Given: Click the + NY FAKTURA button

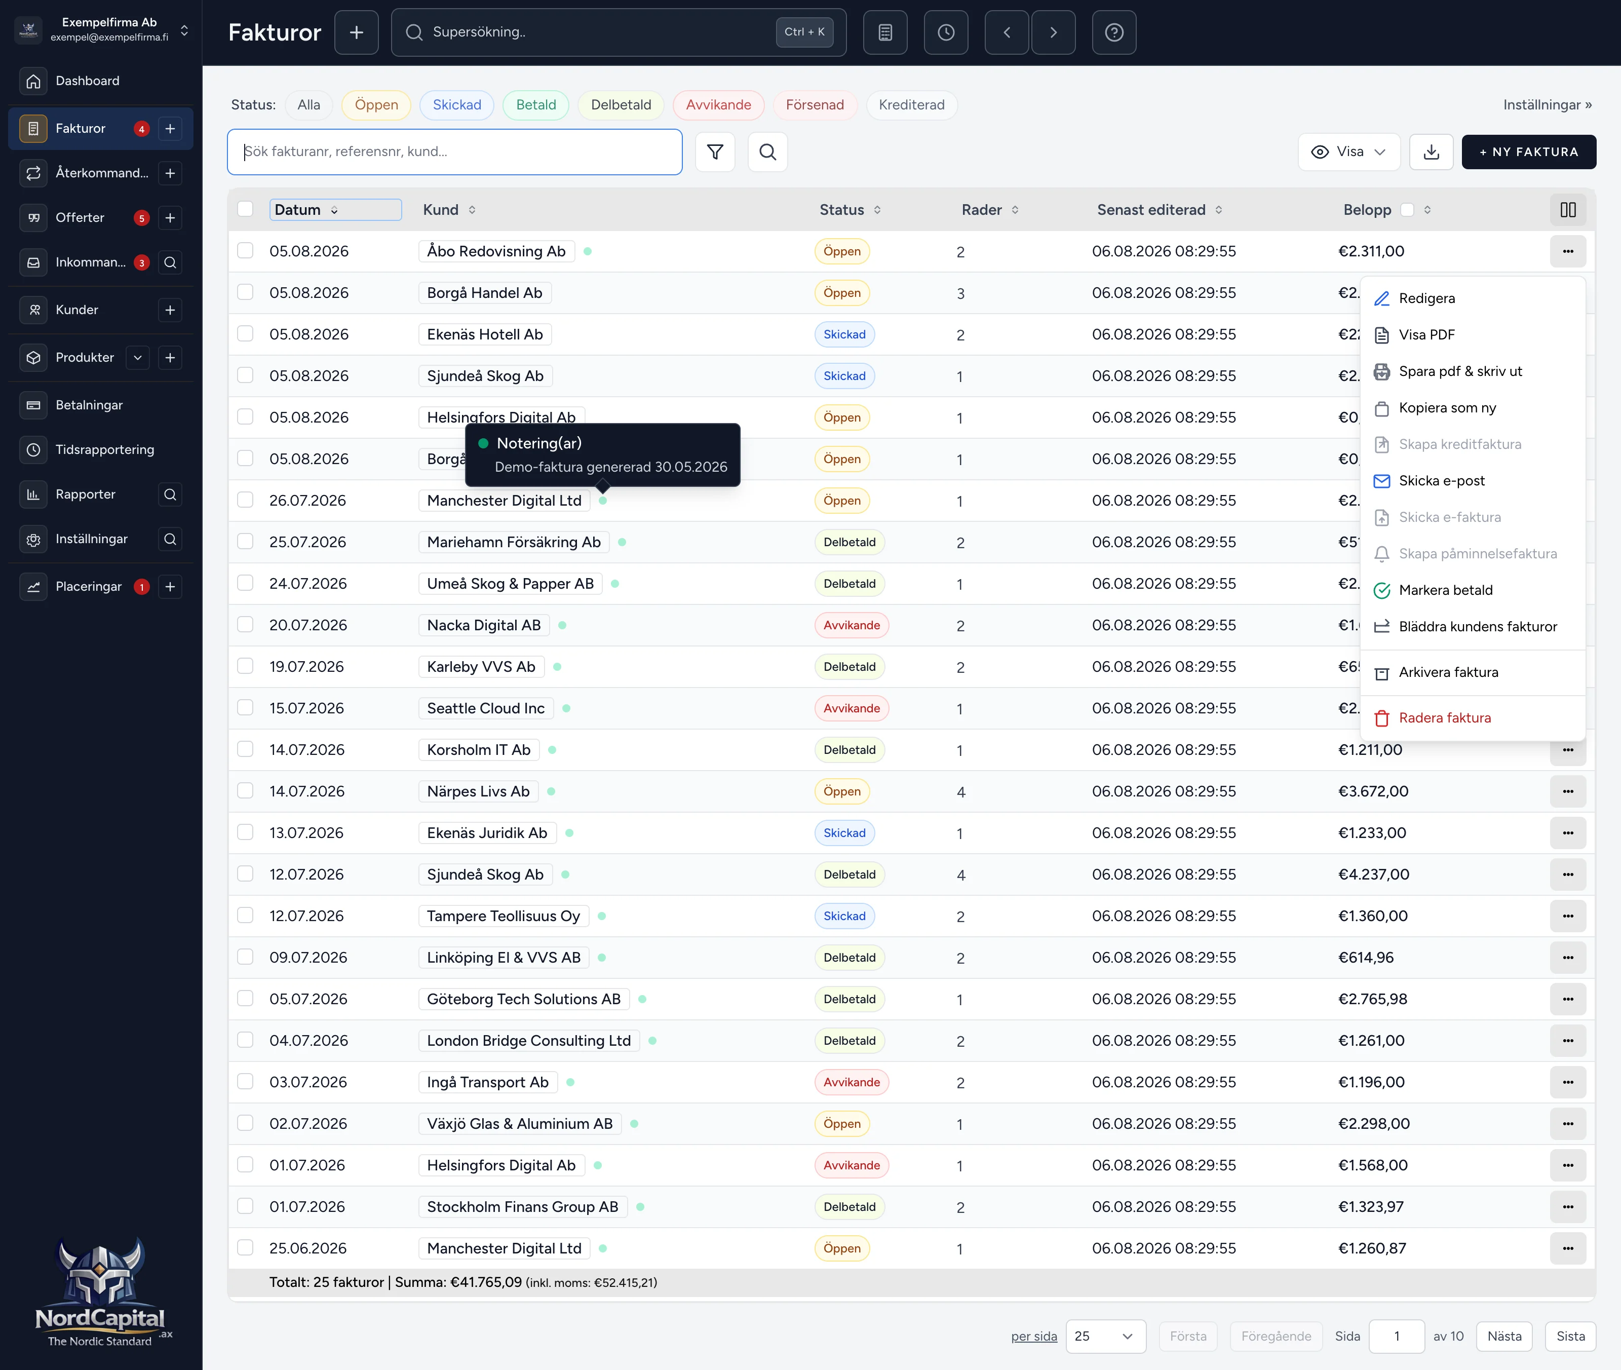Looking at the screenshot, I should point(1528,152).
